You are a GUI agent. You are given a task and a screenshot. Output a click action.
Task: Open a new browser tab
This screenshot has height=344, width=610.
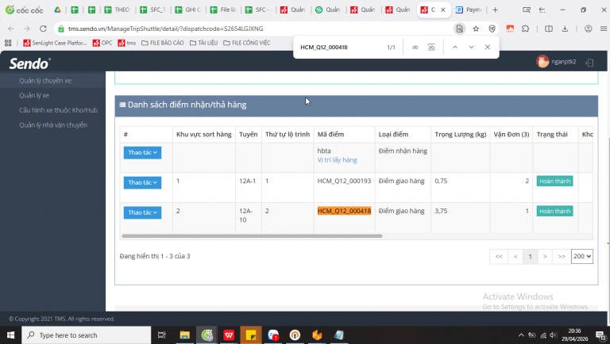click(496, 10)
